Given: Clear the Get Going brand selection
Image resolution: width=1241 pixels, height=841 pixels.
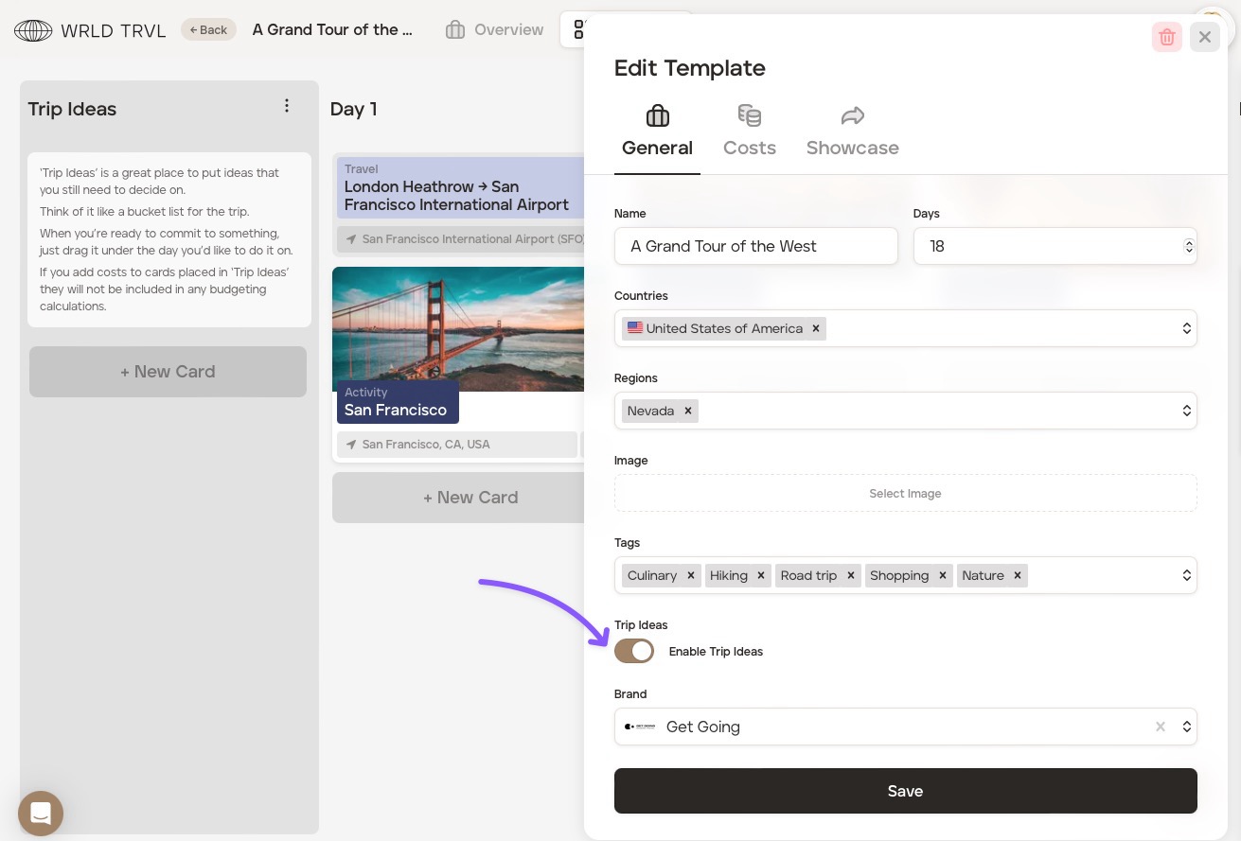Looking at the screenshot, I should [x=1160, y=727].
